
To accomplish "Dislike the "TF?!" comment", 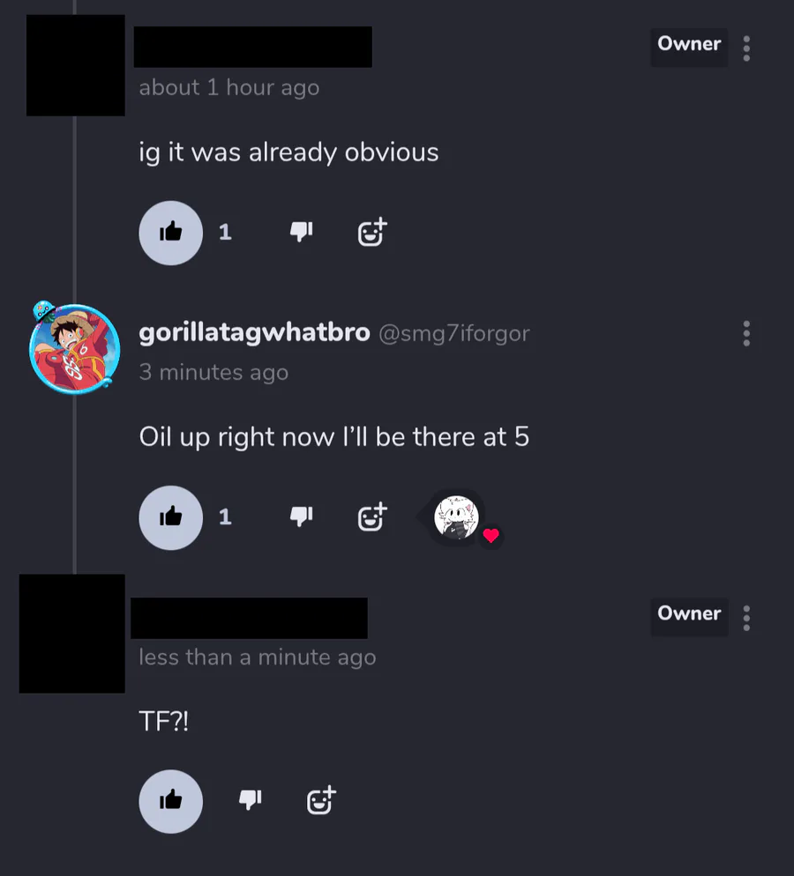I will pyautogui.click(x=250, y=800).
